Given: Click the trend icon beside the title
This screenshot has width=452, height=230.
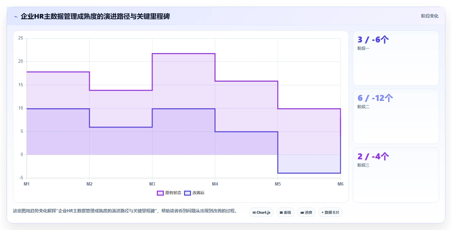Looking at the screenshot, I should pyautogui.click(x=16, y=17).
